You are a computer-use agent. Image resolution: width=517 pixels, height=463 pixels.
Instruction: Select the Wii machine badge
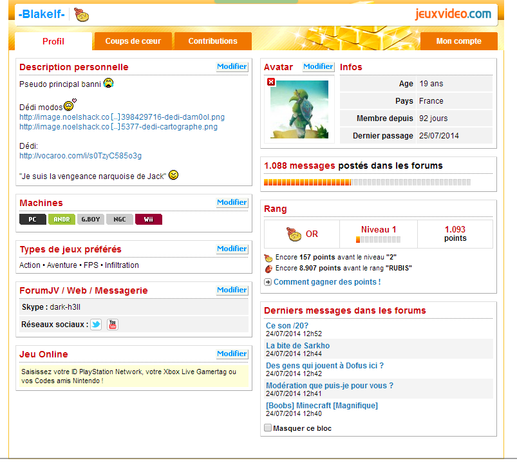click(149, 220)
